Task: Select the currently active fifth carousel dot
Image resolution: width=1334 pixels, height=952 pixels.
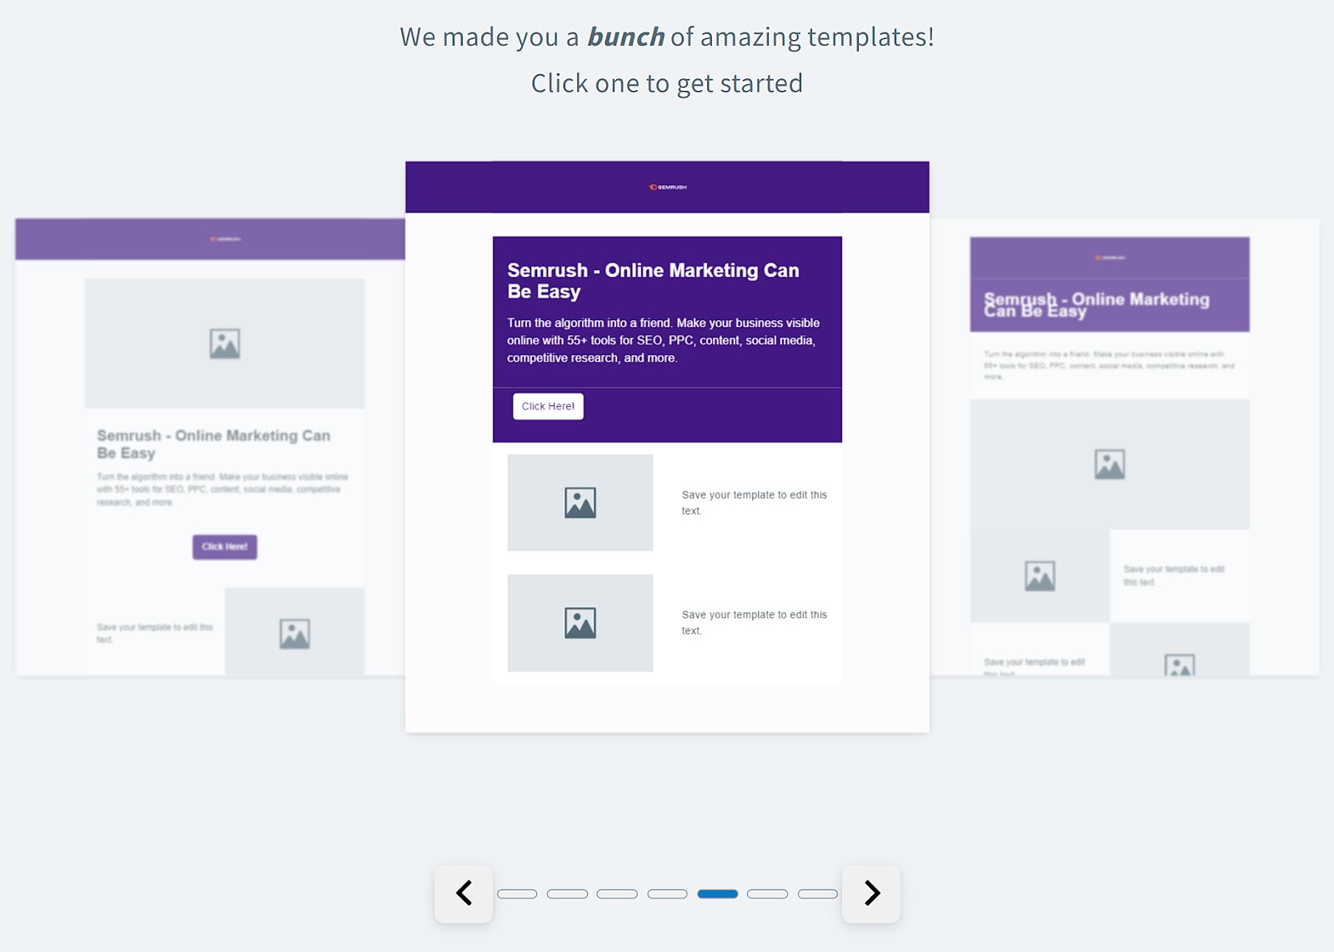Action: pos(719,893)
